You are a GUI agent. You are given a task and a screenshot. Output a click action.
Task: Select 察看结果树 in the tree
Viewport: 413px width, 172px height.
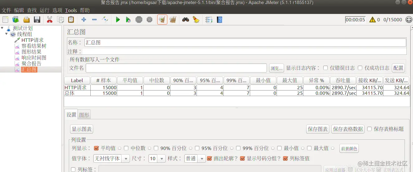tap(34, 46)
